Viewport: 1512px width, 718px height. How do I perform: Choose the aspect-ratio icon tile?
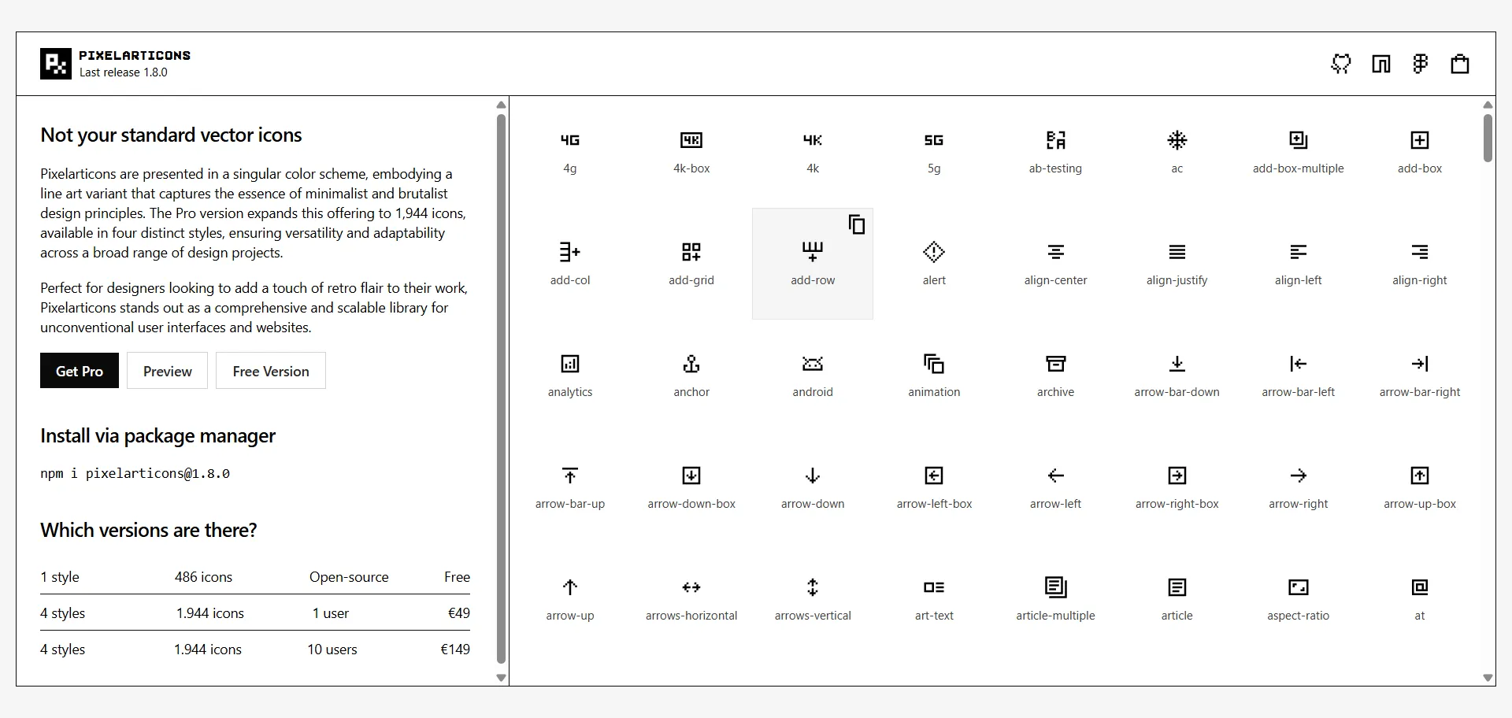tap(1298, 599)
